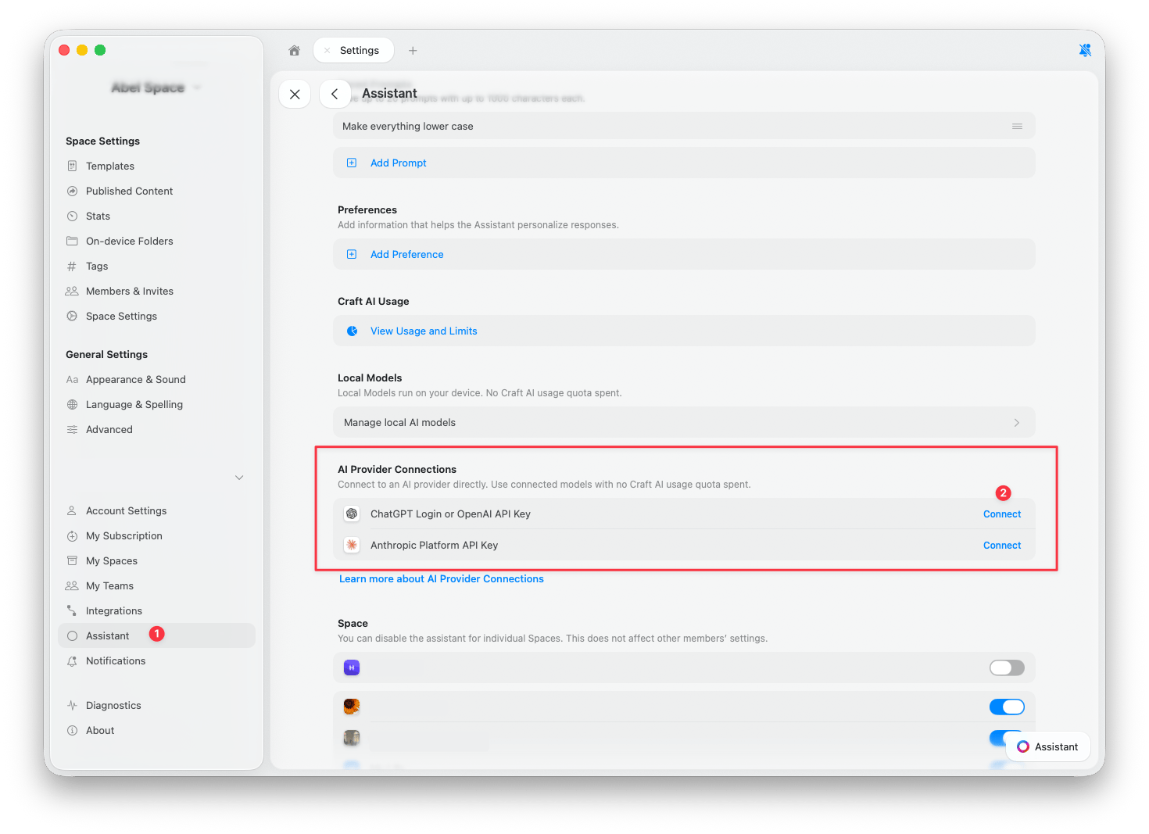The image size is (1149, 834).
Task: Open the floating Assistant button
Action: [x=1047, y=746]
